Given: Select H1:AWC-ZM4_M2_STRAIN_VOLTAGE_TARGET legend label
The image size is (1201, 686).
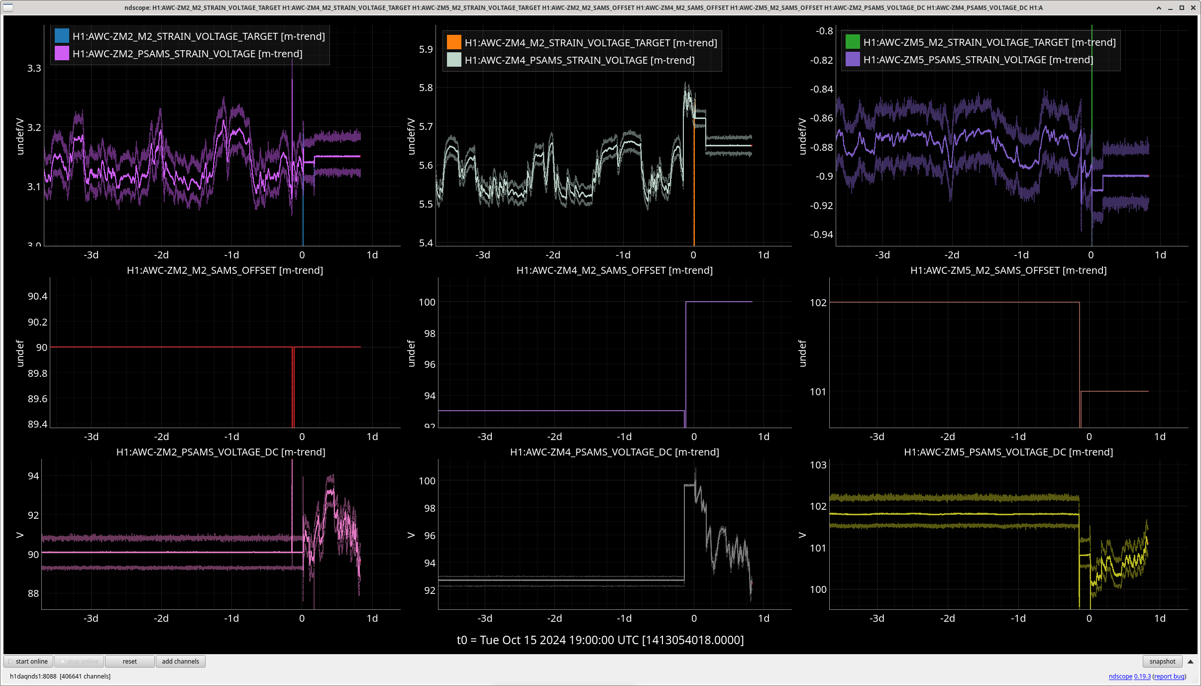Looking at the screenshot, I should coord(591,43).
